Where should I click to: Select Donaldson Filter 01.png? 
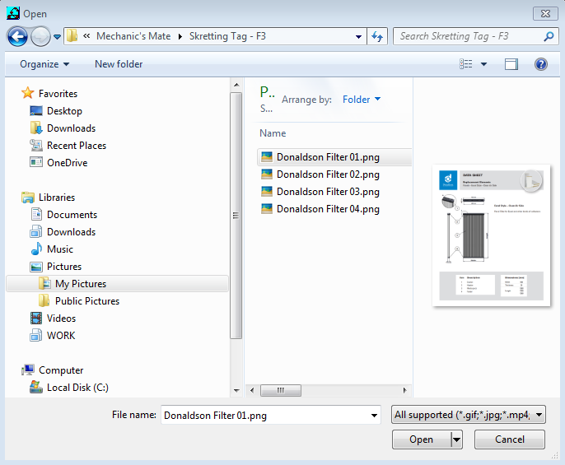[334, 157]
